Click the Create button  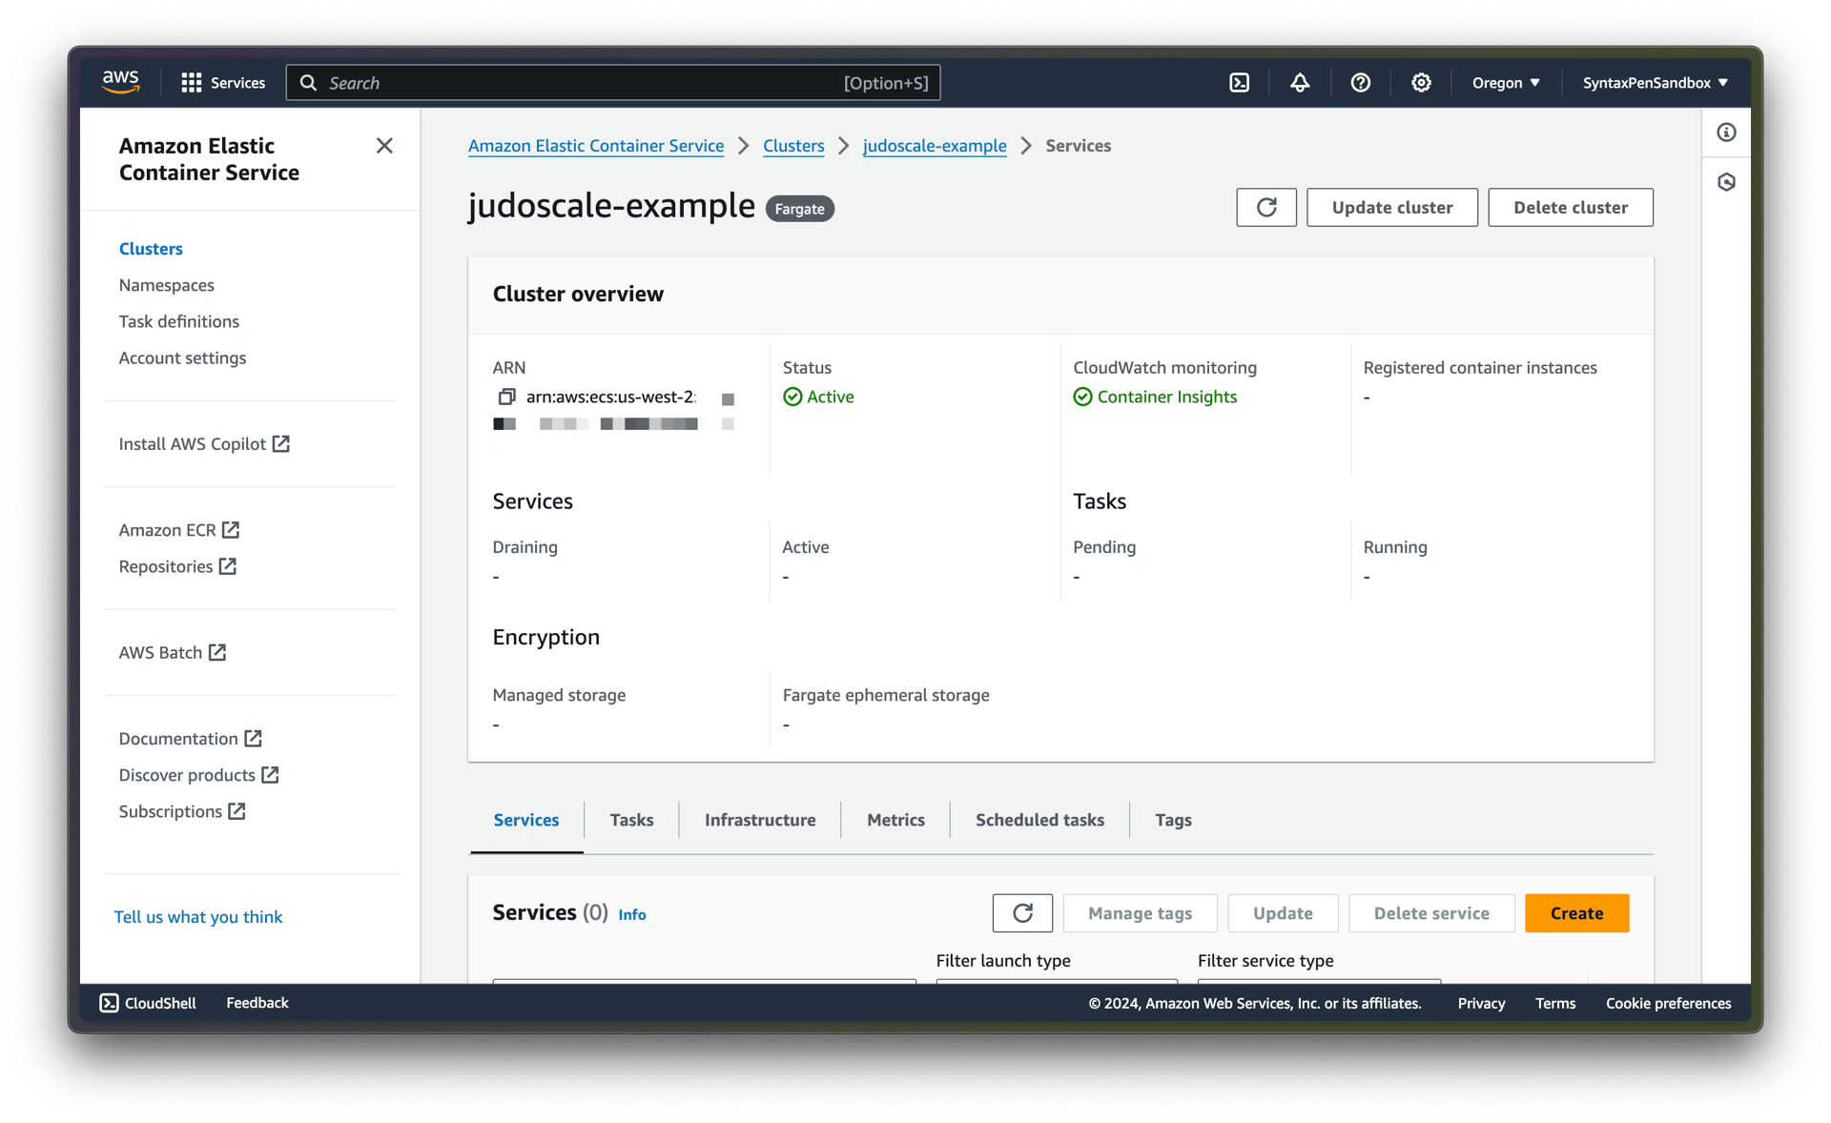pos(1575,912)
